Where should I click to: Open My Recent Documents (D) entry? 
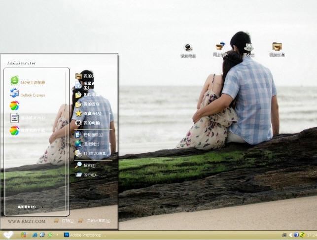pyautogui.click(x=84, y=85)
